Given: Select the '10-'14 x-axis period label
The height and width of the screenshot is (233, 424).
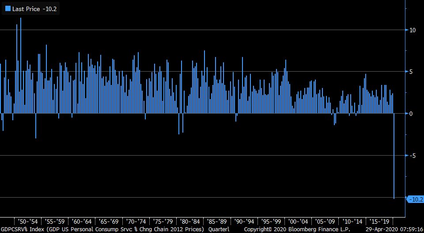Looking at the screenshot, I should [x=352, y=222].
